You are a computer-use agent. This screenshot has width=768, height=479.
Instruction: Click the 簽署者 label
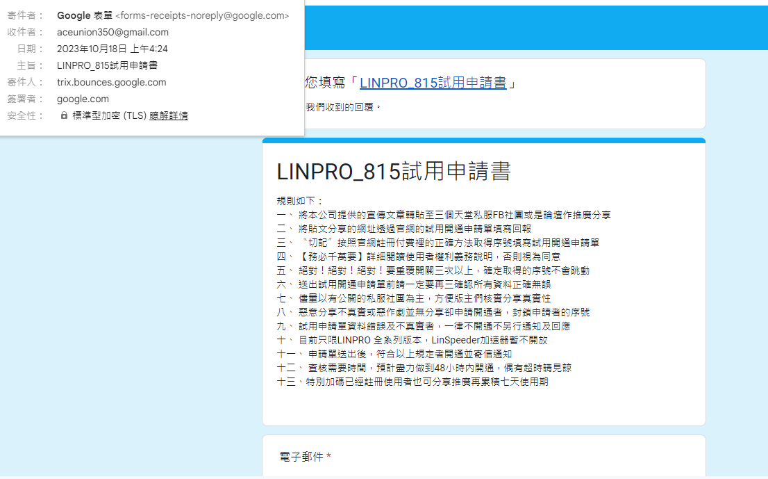point(25,99)
